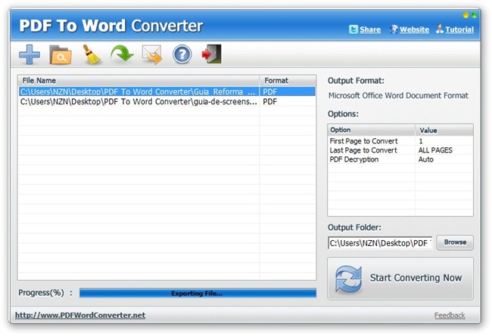Click the Value column header
This screenshot has width=492, height=336.
tap(444, 130)
